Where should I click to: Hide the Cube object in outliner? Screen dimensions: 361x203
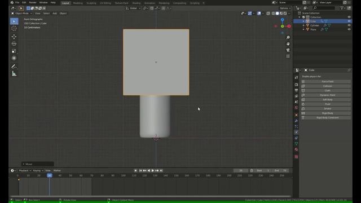[x=349, y=21]
